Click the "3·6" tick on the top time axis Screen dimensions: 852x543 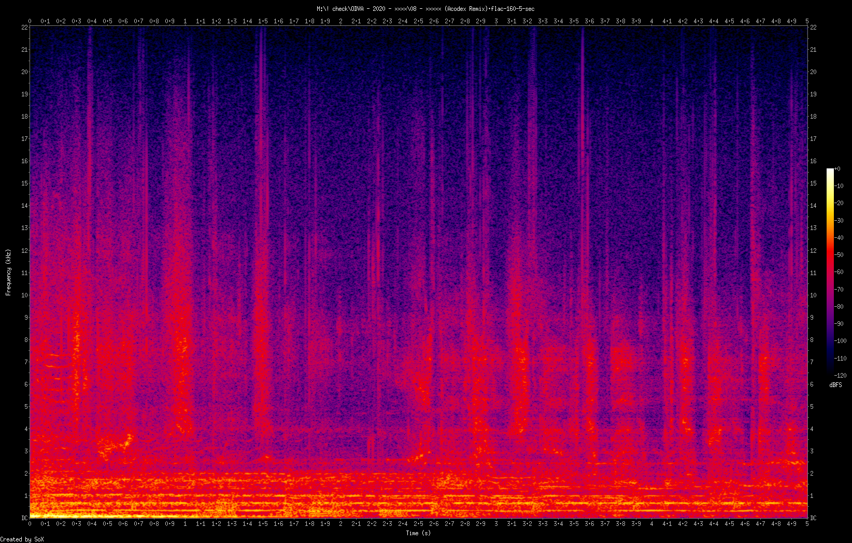[589, 21]
